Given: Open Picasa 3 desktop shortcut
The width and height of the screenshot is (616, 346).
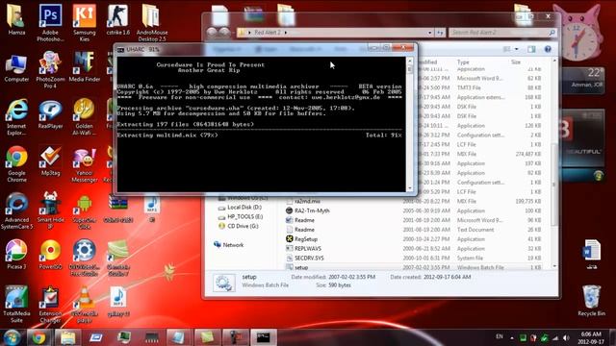Looking at the screenshot, I should pos(16,255).
